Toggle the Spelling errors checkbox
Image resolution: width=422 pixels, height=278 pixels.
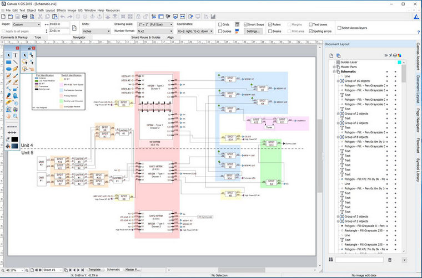click(311, 32)
